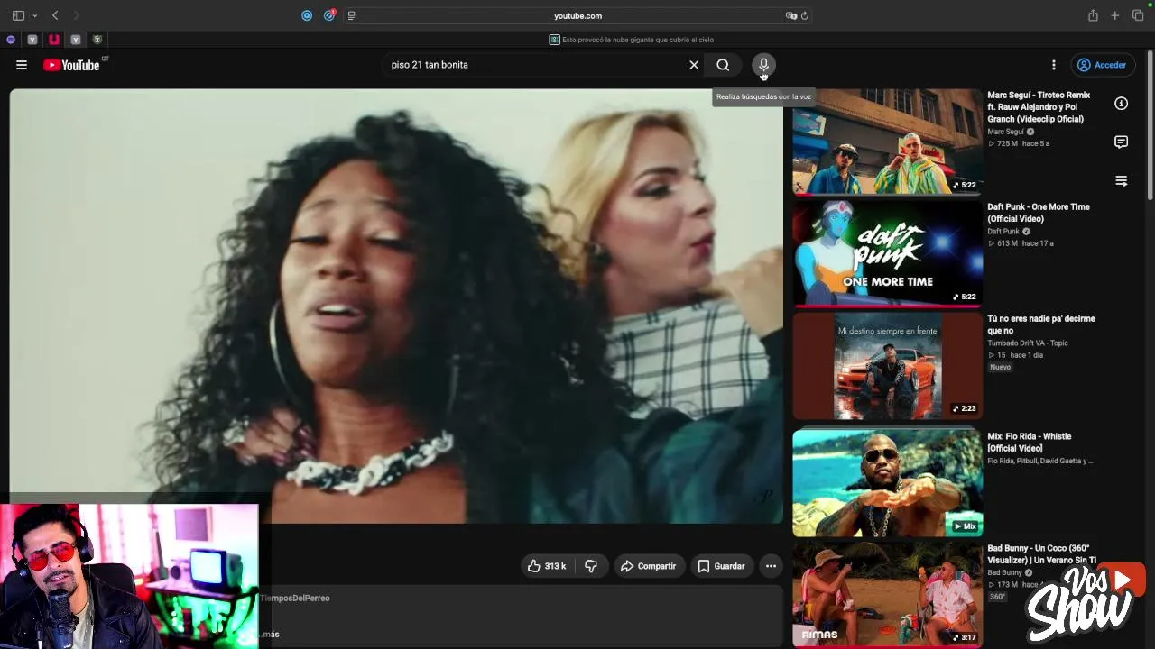Share the video using Compartir
This screenshot has height=649, width=1155.
(x=649, y=566)
